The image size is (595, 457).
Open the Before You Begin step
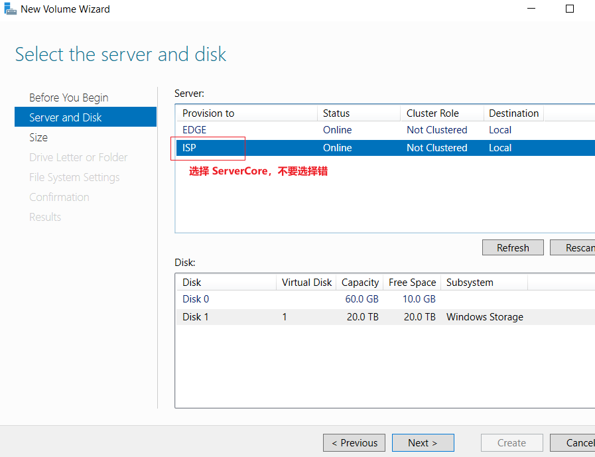(69, 98)
